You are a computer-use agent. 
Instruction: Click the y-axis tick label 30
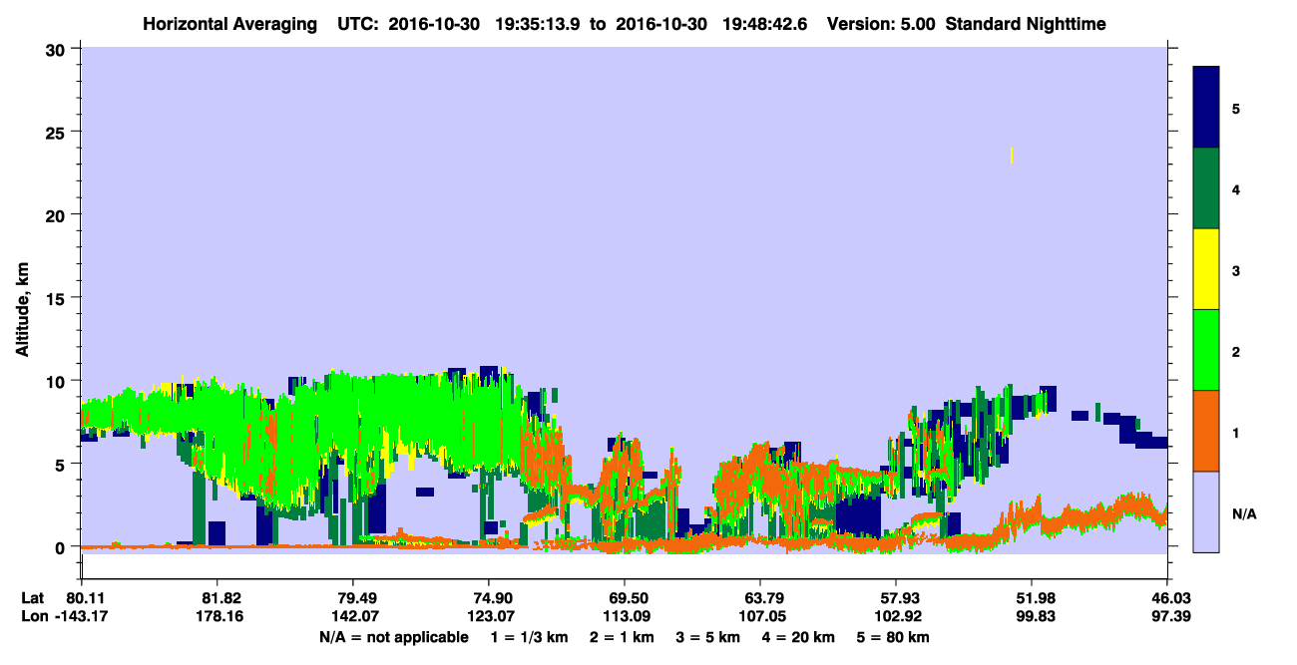(x=58, y=49)
